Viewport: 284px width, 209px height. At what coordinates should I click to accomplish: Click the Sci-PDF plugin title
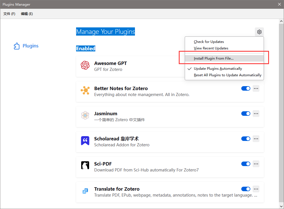103,164
